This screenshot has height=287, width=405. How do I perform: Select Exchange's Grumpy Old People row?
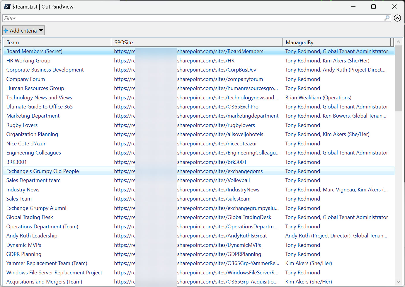(199, 171)
